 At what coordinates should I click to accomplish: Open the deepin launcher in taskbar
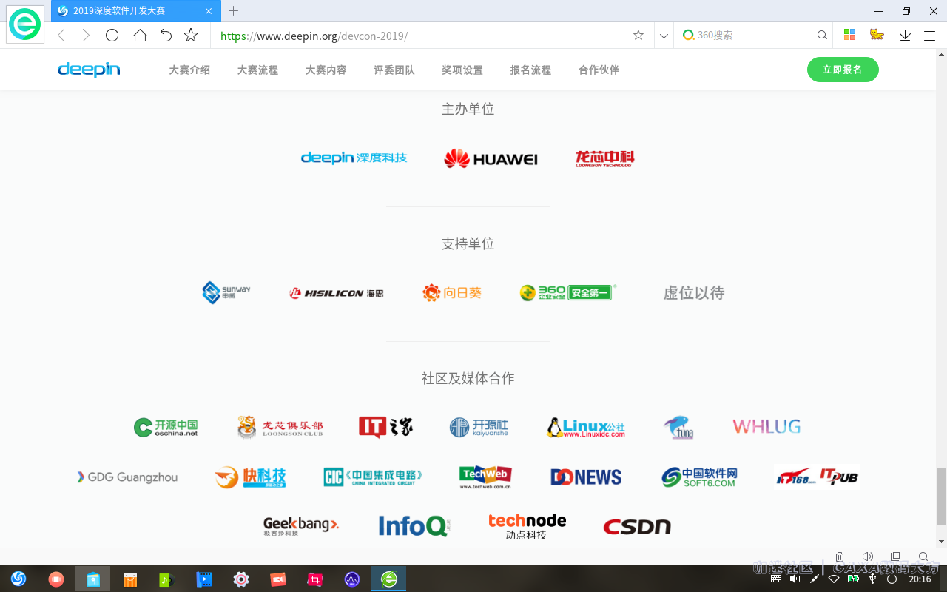point(18,579)
